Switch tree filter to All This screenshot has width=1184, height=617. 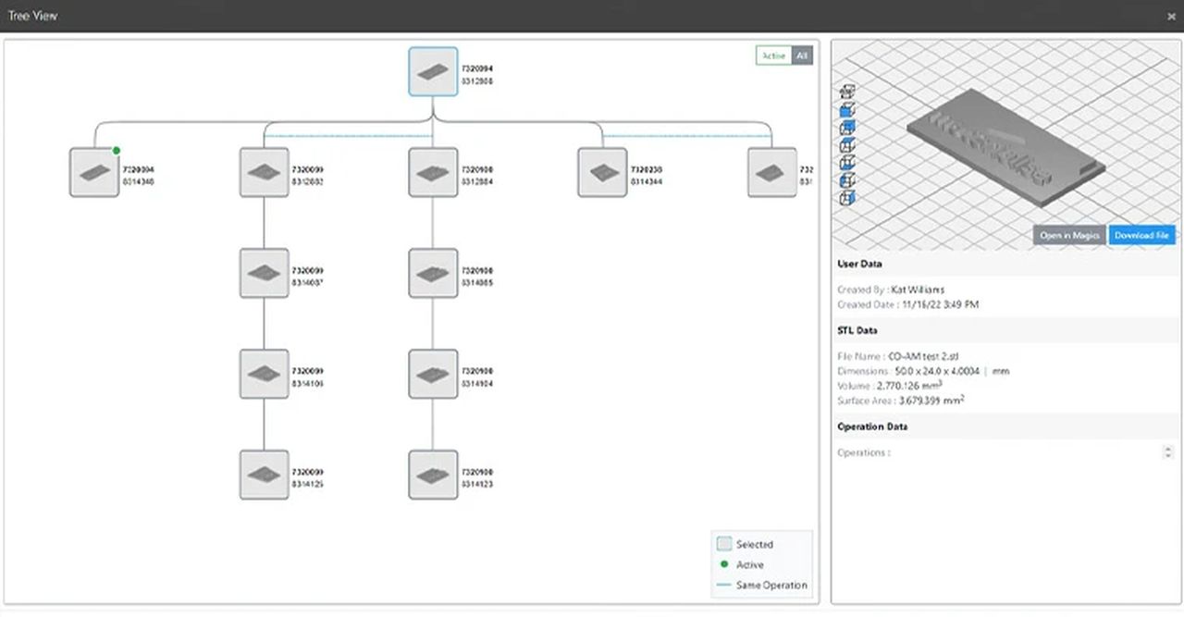[x=802, y=56]
